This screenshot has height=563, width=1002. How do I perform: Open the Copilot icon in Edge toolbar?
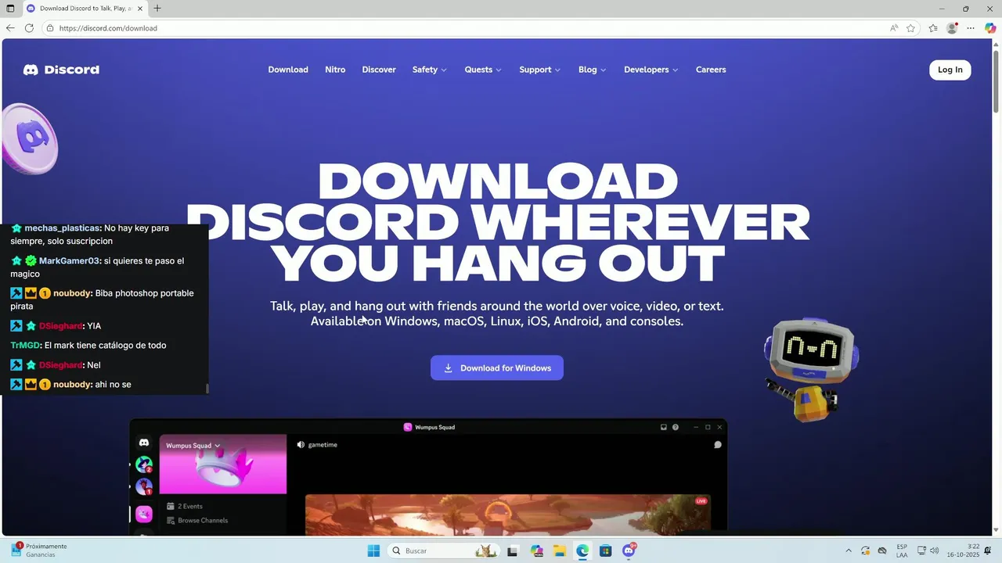(990, 28)
